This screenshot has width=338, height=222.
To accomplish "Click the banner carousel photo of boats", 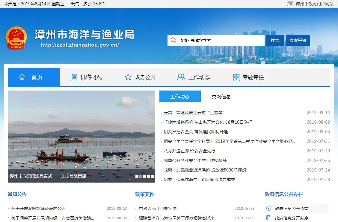I will (81, 137).
